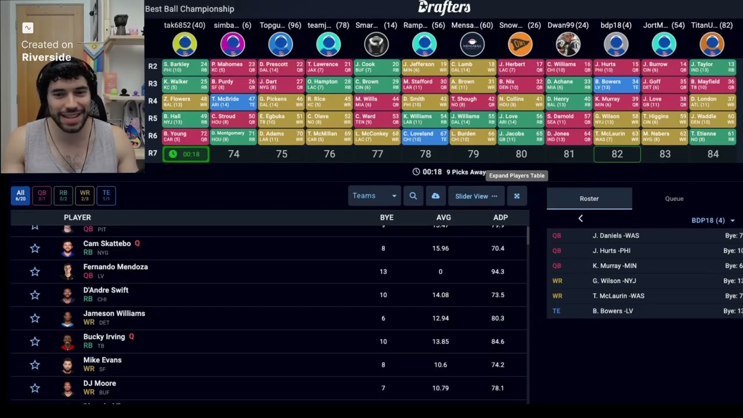743x418 pixels.
Task: Toggle the star for Bucky Irving
Action: [35, 341]
